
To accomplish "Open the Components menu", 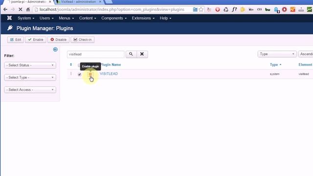I will 114,18.
